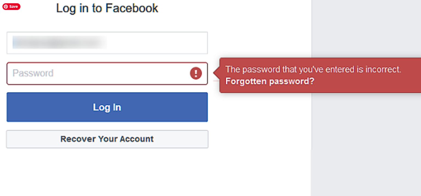Screen dimensions: 421x196
Task: Click the blurred email text in the first field
Action: (x=60, y=43)
